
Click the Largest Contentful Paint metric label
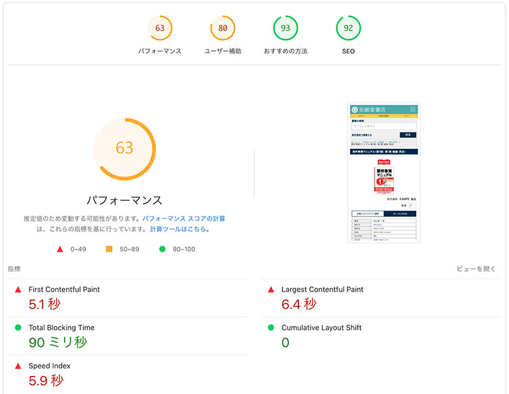323,290
